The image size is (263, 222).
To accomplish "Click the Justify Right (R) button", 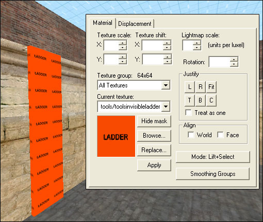I will click(x=201, y=87).
